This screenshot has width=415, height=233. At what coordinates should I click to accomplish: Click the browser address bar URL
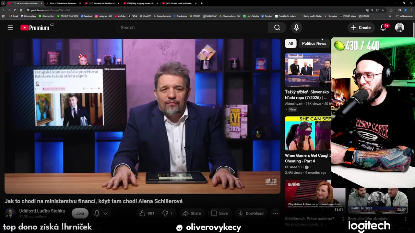click(51, 10)
